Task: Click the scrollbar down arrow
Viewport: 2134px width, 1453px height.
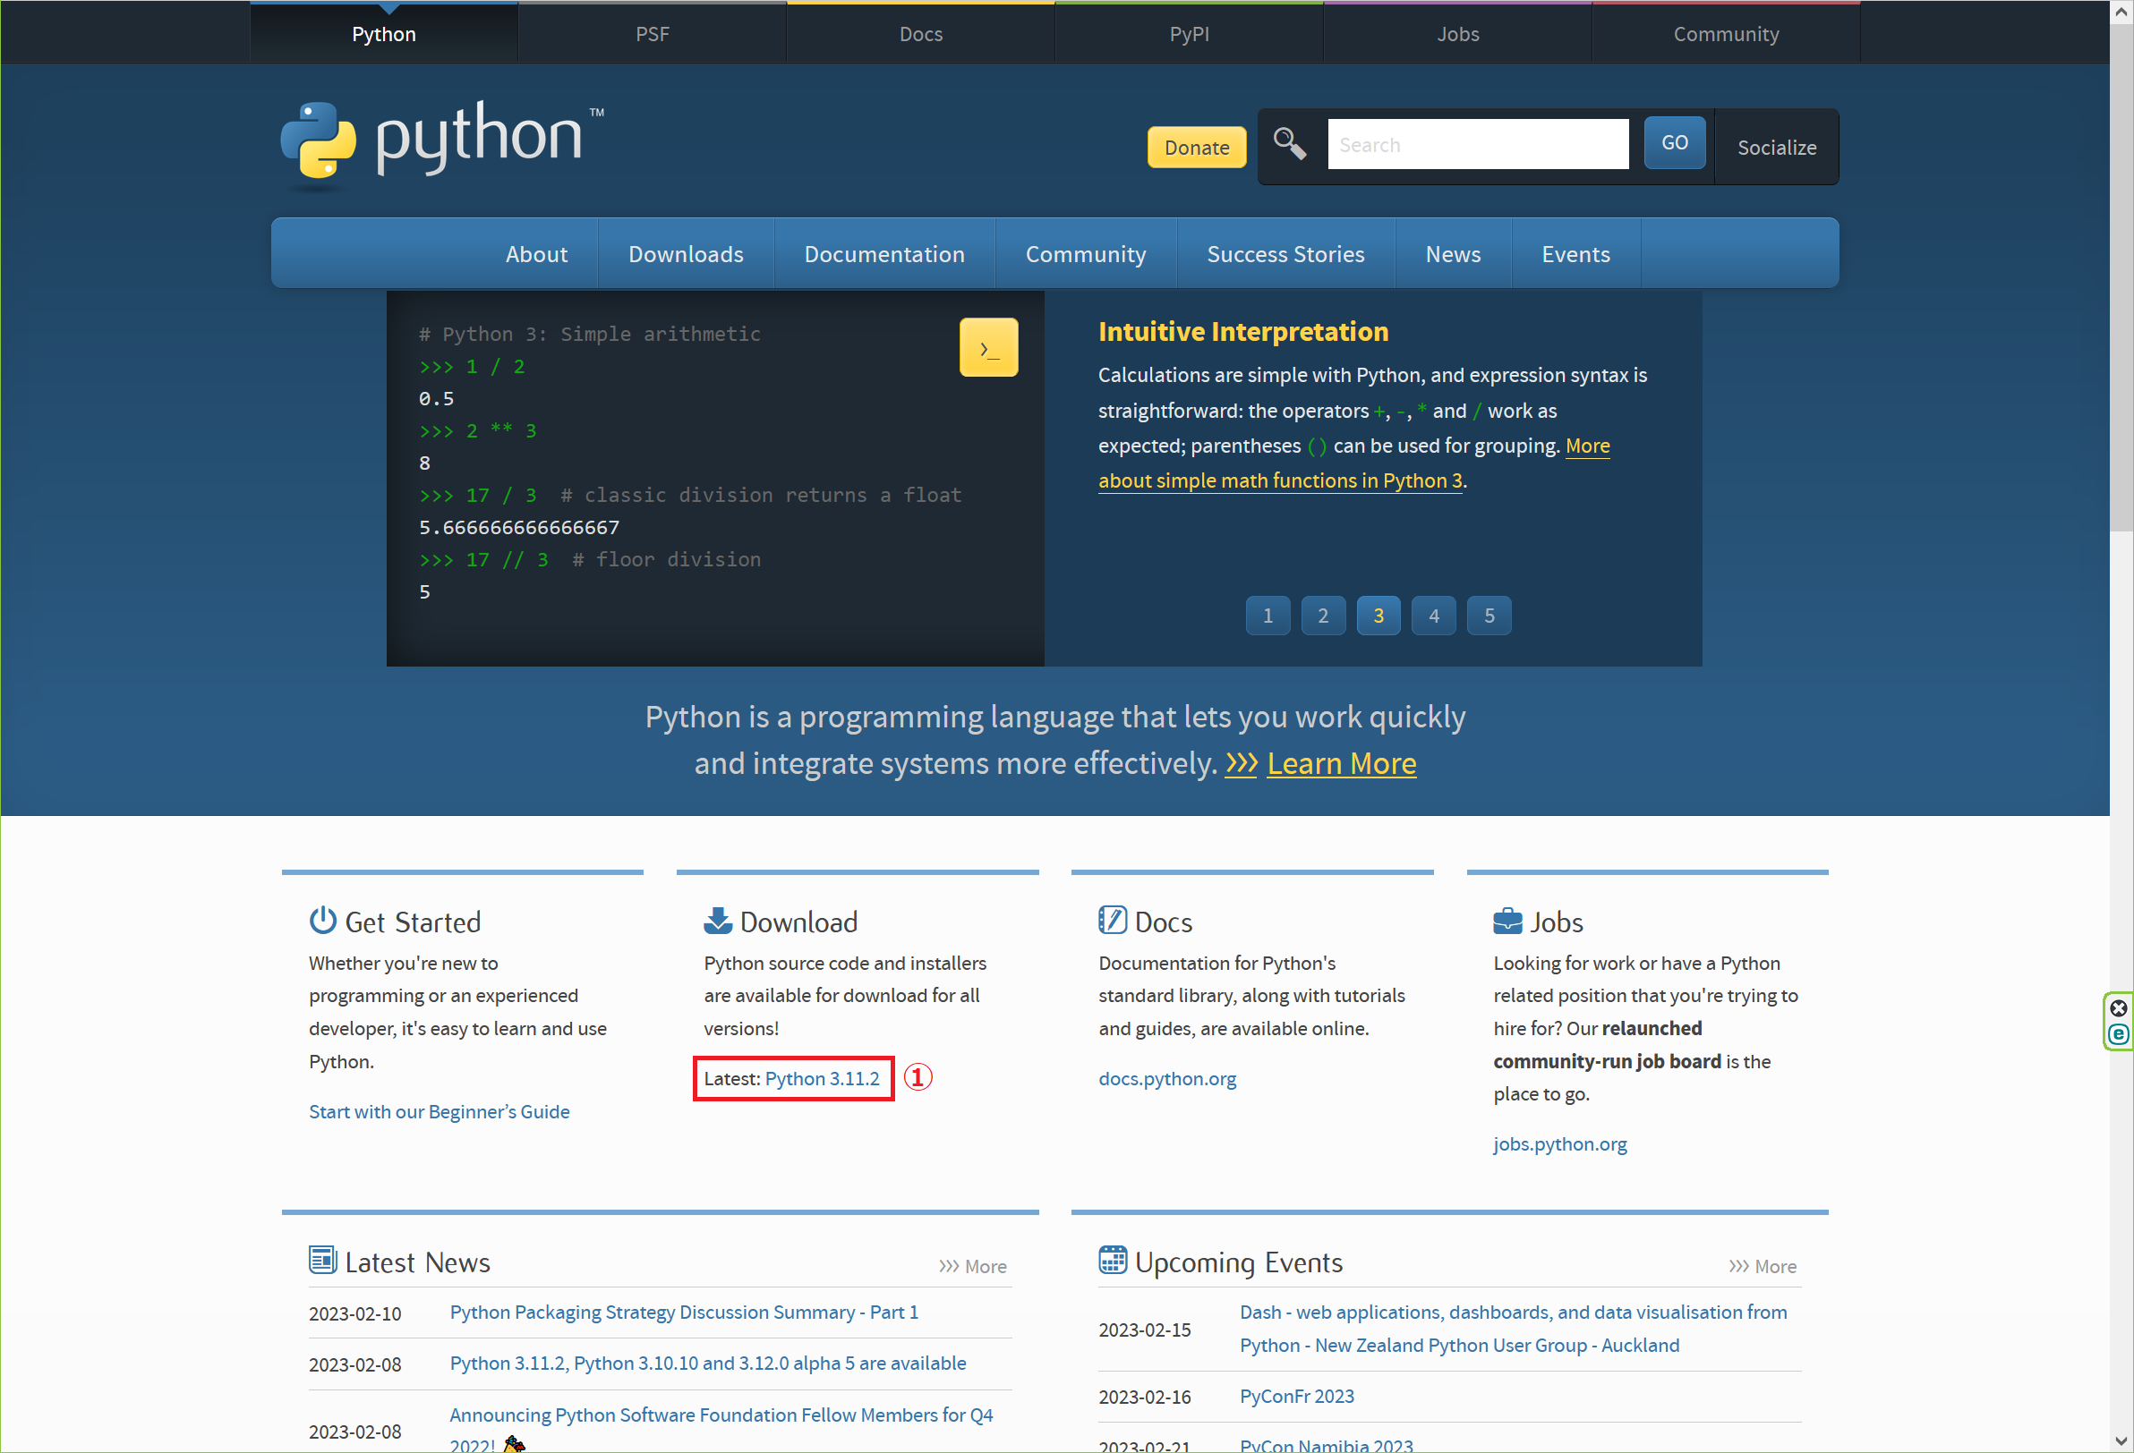Action: point(2121,1441)
